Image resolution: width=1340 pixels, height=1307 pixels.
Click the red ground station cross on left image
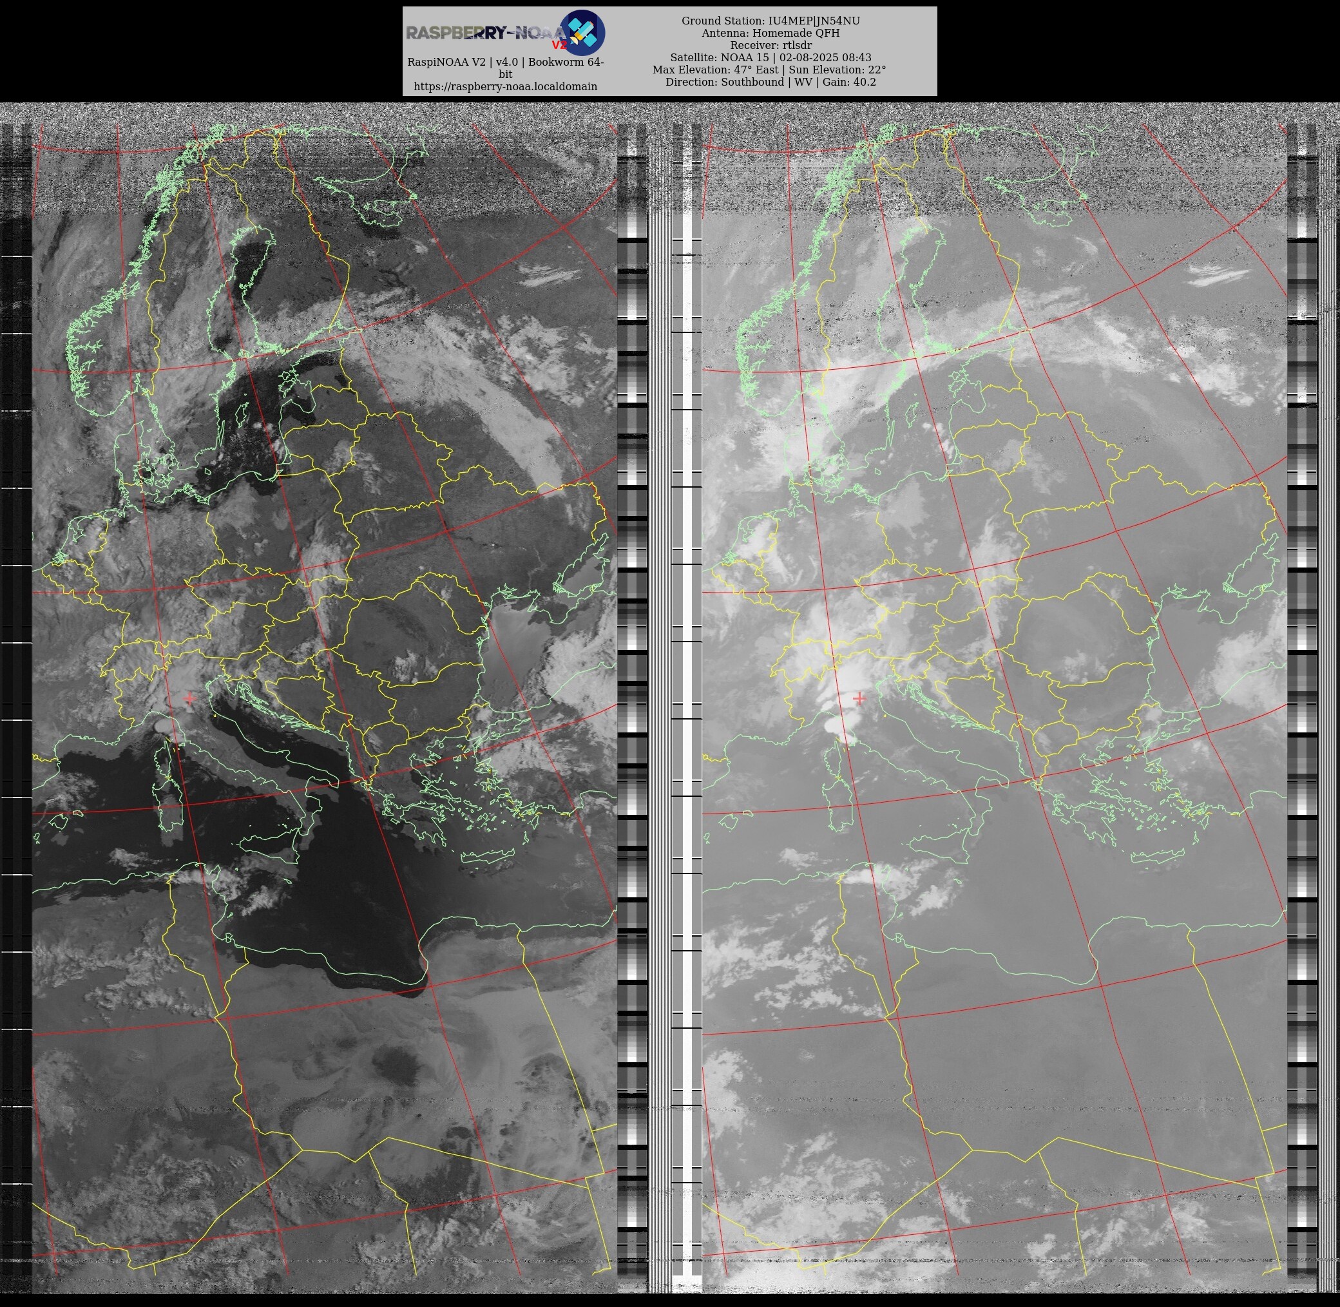click(x=189, y=698)
